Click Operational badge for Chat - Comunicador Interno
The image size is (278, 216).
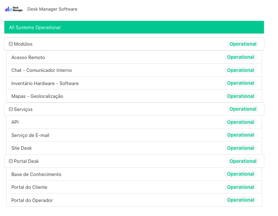click(x=240, y=70)
